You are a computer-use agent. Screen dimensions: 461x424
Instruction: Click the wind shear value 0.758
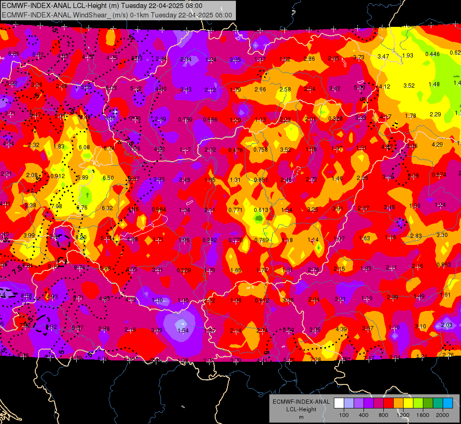click(261, 149)
